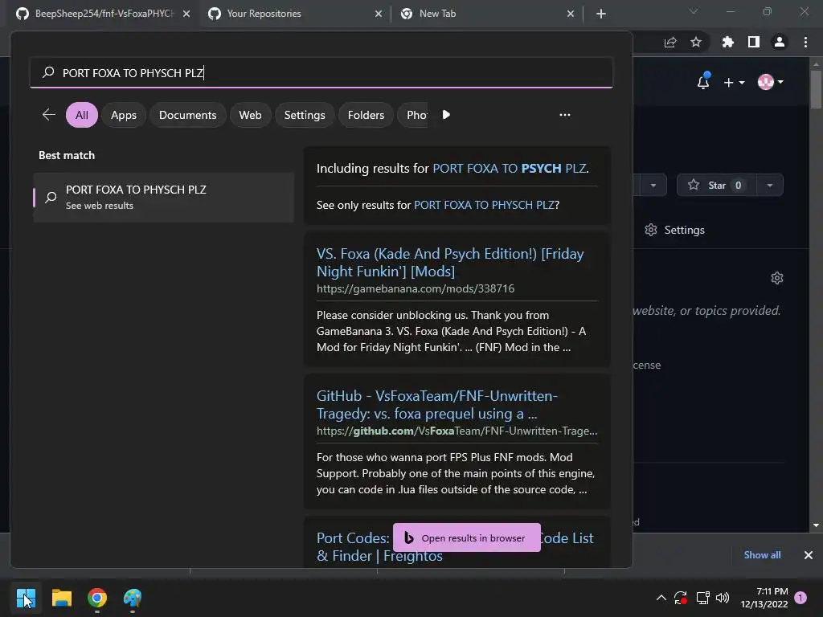Switch to BeepSheep254/fnf-VsFoxaPHYCH tab
The height and width of the screenshot is (617, 823).
click(101, 14)
